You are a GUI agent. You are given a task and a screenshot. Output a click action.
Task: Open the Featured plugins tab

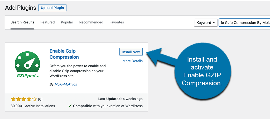pyautogui.click(x=47, y=22)
